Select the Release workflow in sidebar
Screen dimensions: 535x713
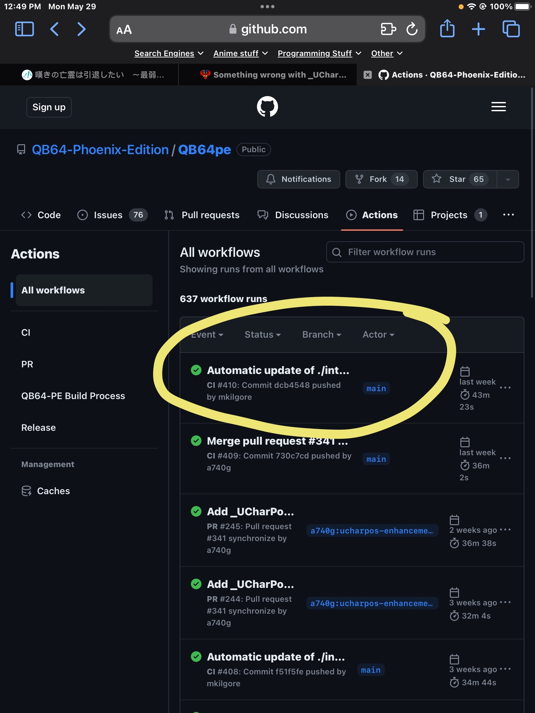point(38,427)
